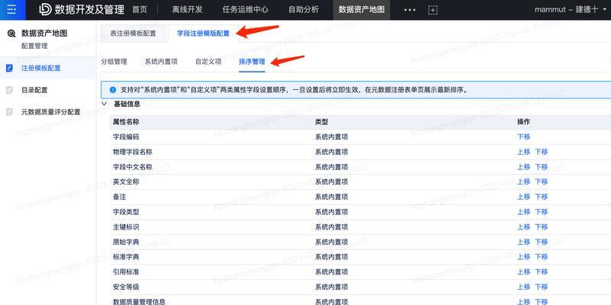Click 上移 for 原始字典 row
611x305 pixels.
[x=523, y=242]
